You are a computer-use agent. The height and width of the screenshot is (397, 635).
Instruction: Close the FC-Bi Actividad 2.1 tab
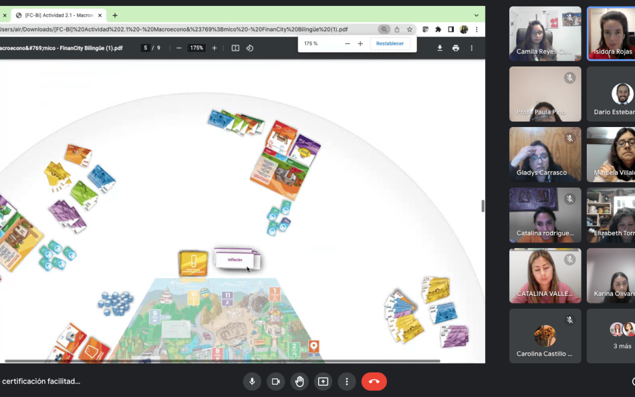coord(99,15)
